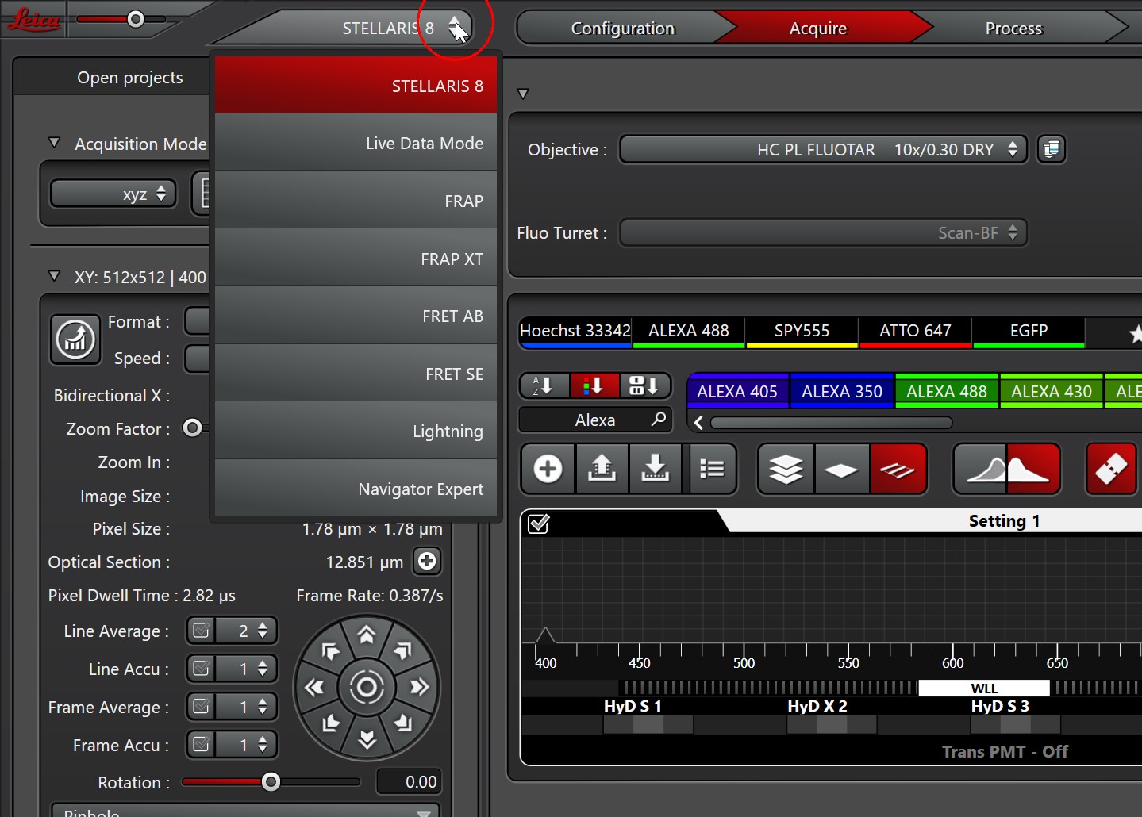Click the red slider next to Leica logo
Image resolution: width=1142 pixels, height=817 pixels.
click(x=121, y=19)
